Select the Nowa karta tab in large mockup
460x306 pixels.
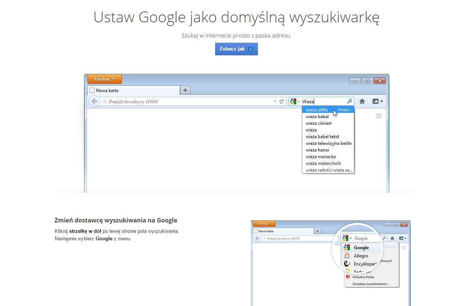pyautogui.click(x=134, y=90)
